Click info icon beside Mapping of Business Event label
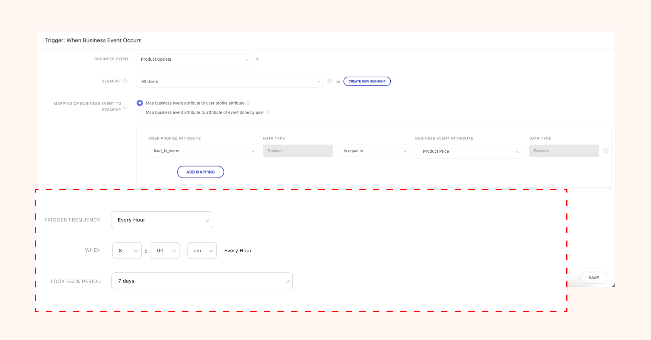 point(125,107)
